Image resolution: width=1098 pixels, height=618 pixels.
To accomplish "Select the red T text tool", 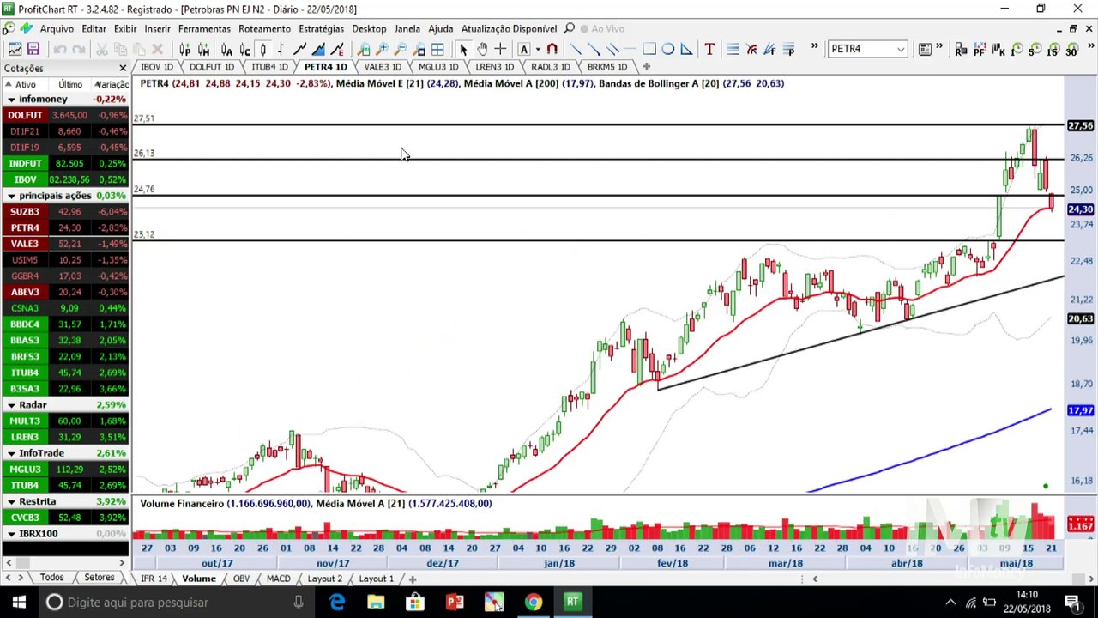I will coord(709,49).
